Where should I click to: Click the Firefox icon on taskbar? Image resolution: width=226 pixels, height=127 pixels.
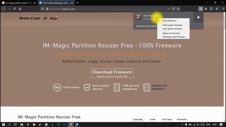(71, 125)
